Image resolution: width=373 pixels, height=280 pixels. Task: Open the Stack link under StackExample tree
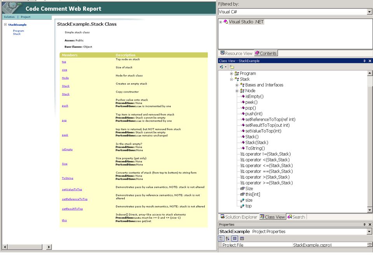point(17,34)
